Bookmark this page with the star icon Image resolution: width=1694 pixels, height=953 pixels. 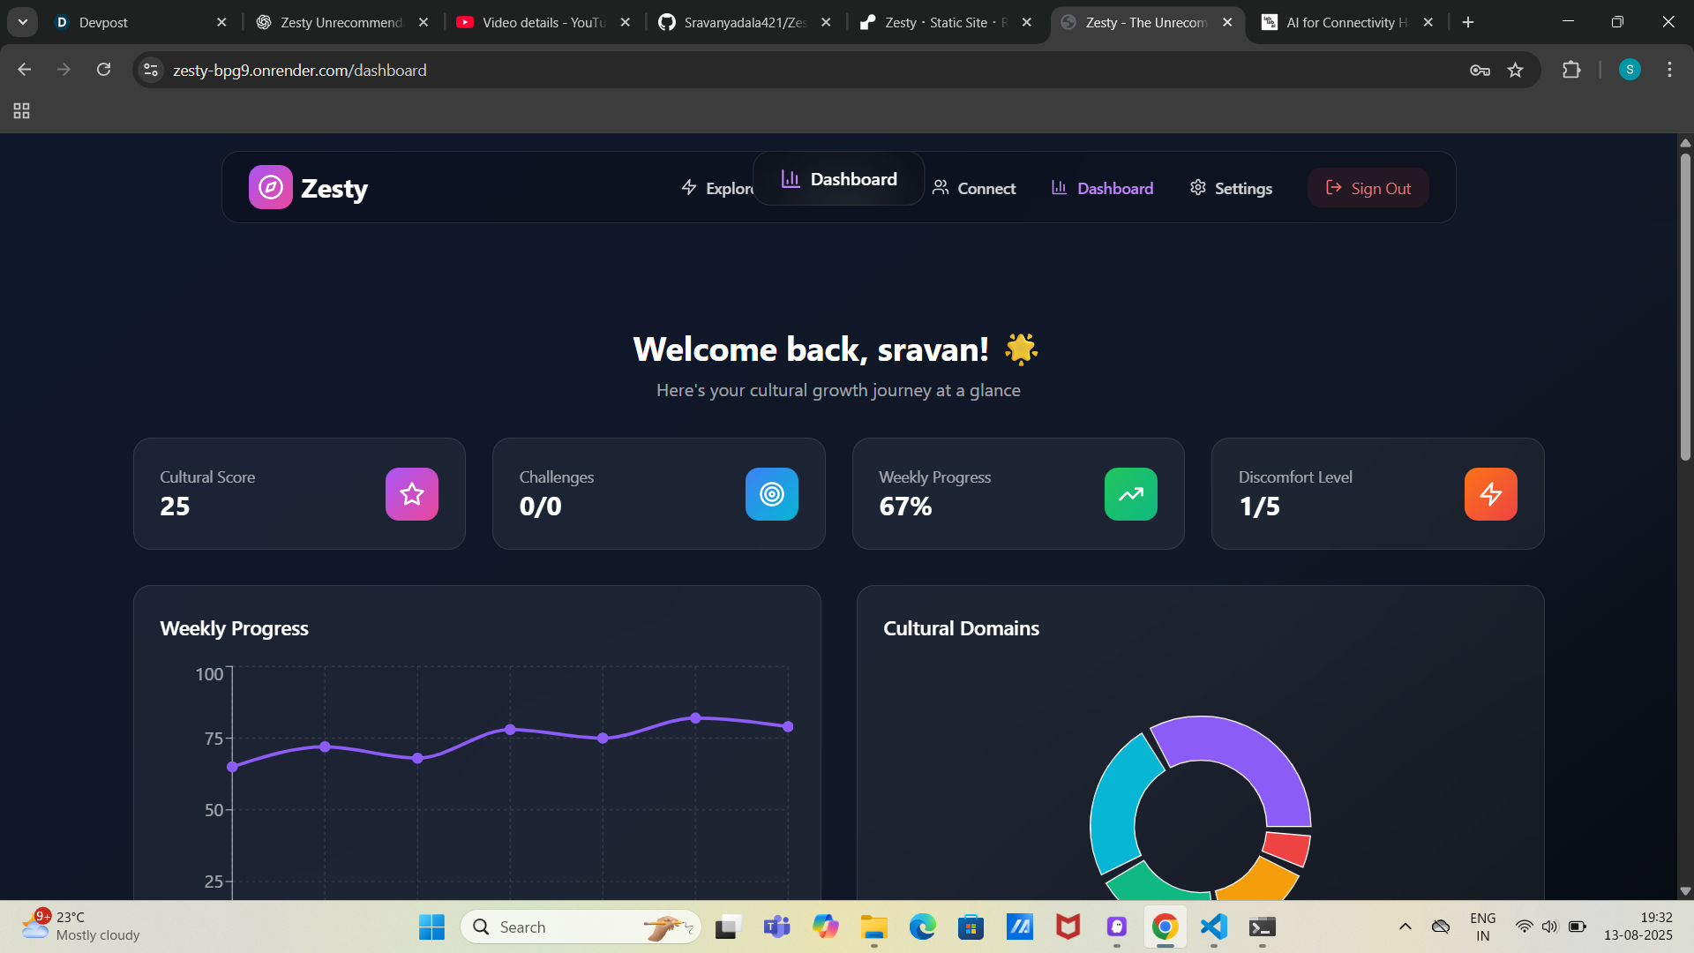point(1516,70)
